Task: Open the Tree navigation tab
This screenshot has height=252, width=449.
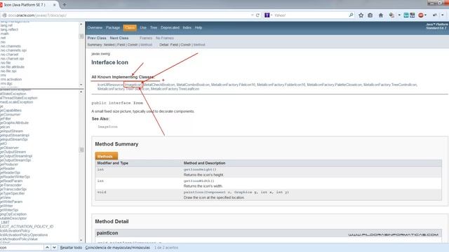Action: tap(154, 28)
